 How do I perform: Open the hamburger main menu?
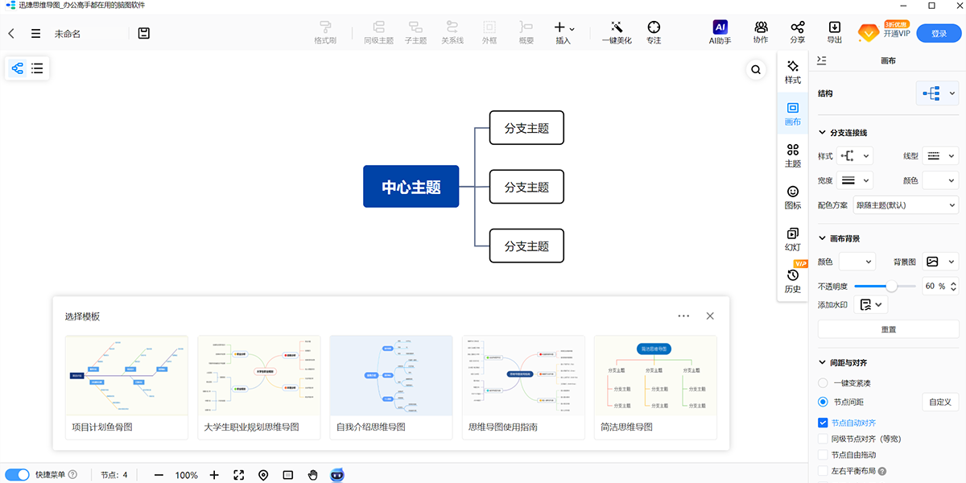(x=35, y=34)
